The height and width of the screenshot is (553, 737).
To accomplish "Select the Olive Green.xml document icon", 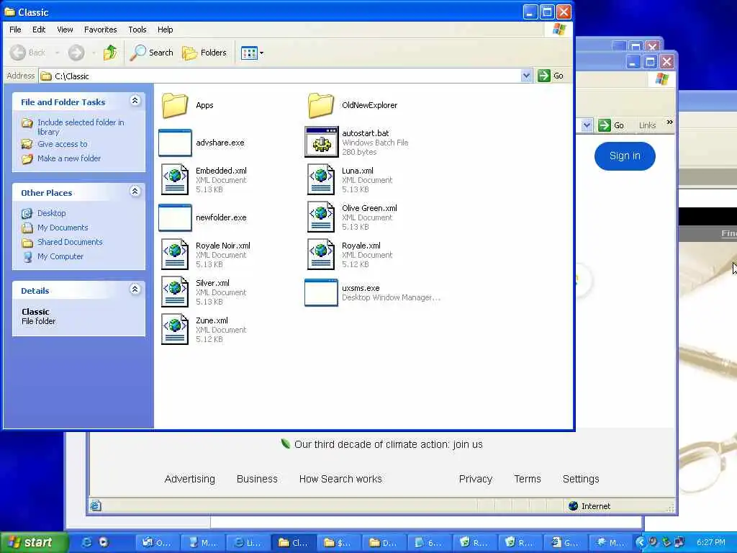I will point(321,217).
